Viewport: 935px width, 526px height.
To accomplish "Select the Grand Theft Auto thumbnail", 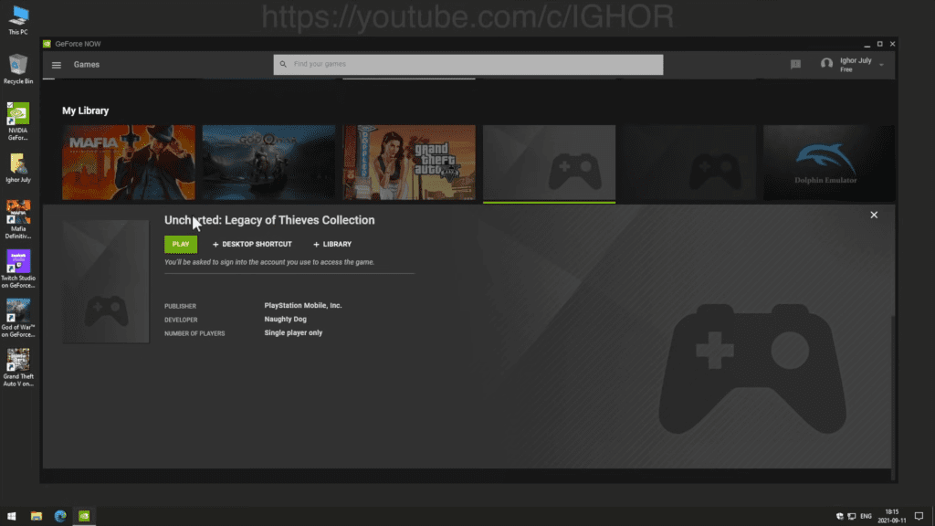I will tap(409, 162).
